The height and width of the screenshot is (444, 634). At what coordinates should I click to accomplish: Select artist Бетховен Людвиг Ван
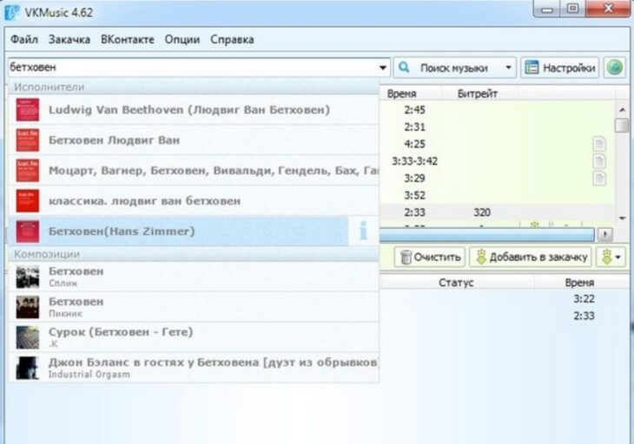coord(194,140)
